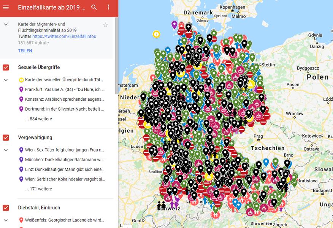333x228 pixels.
Task: Click the yellow info marker in the North Sea
Action: coord(156,34)
